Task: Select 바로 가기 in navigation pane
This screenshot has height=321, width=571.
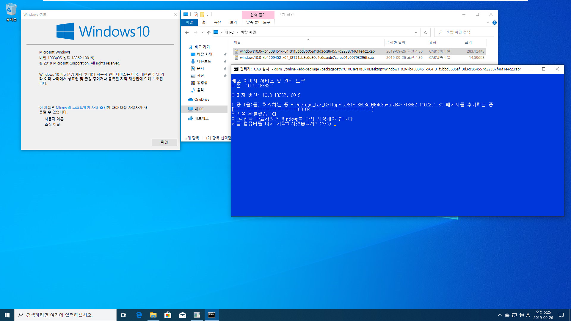Action: pos(202,47)
